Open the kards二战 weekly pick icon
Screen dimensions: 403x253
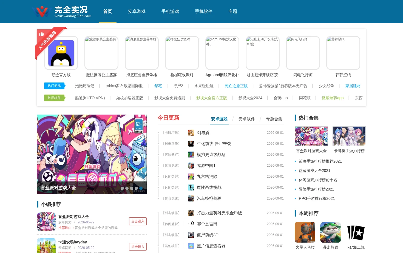(x=356, y=232)
